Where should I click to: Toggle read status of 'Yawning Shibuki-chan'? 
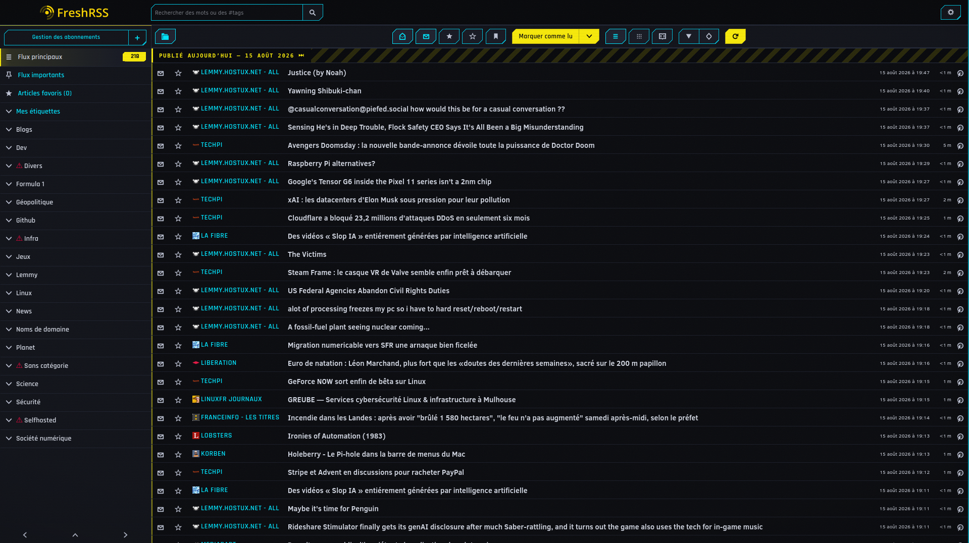pyautogui.click(x=161, y=91)
